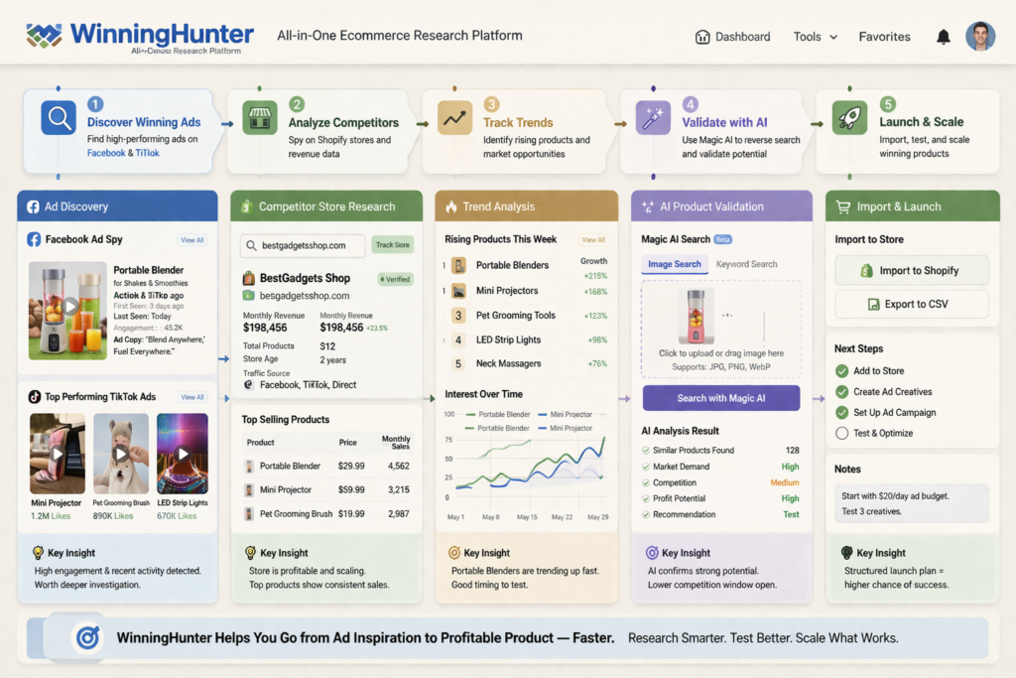This screenshot has width=1016, height=678.
Task: Click the rocket icon on Launch & Scale step
Action: click(x=849, y=116)
